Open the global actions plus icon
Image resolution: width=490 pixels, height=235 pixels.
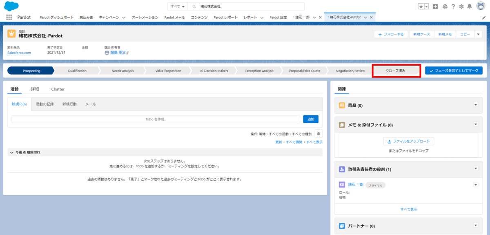coord(436,7)
